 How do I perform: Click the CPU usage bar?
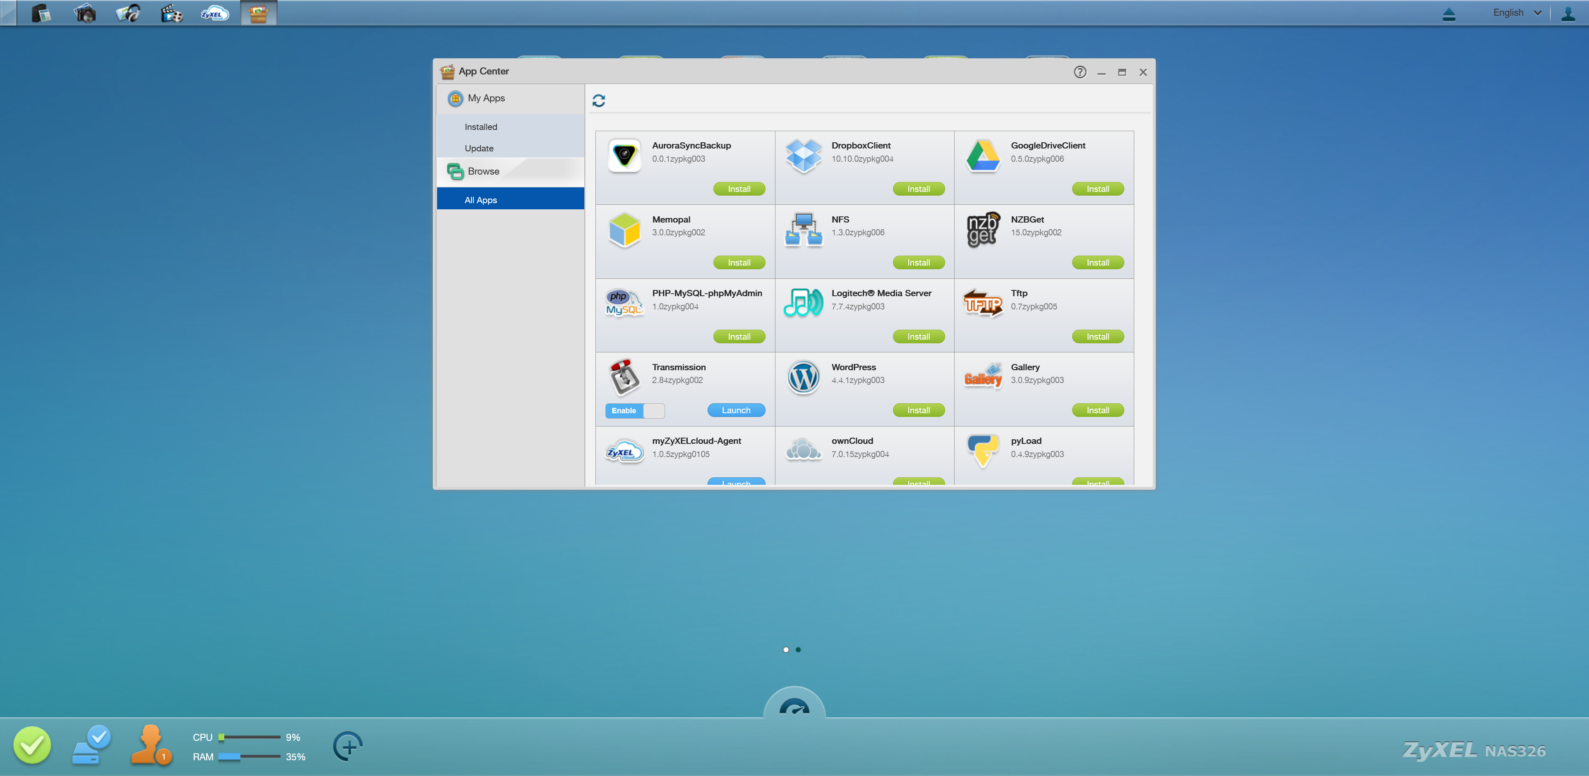click(x=249, y=737)
